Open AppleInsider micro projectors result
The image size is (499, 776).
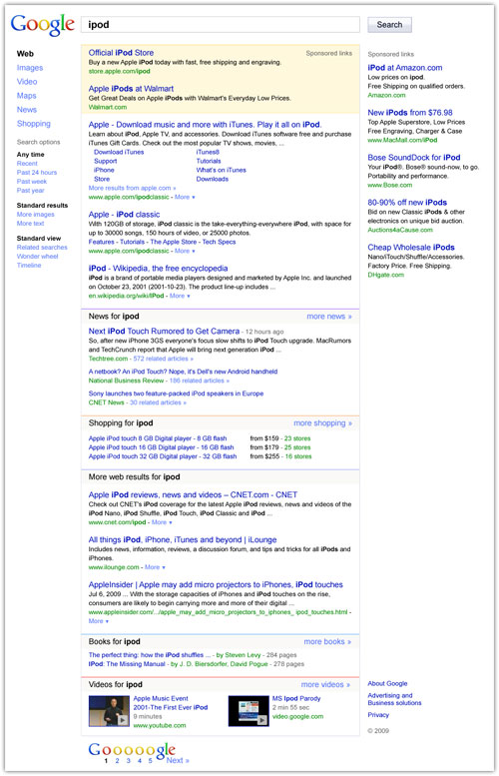tap(216, 585)
